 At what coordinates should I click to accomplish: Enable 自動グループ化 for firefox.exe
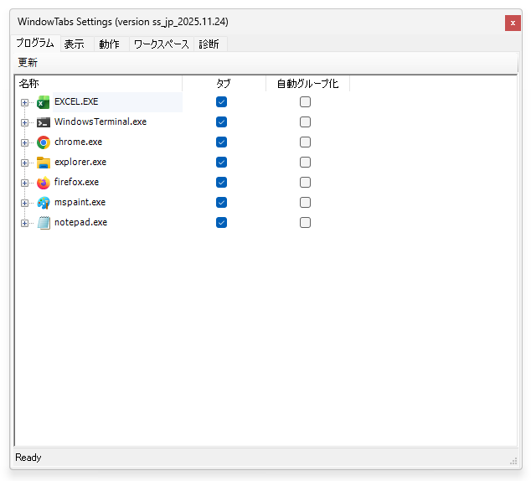click(306, 183)
